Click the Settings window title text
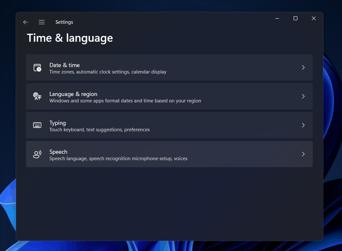342x251 pixels. coord(64,22)
